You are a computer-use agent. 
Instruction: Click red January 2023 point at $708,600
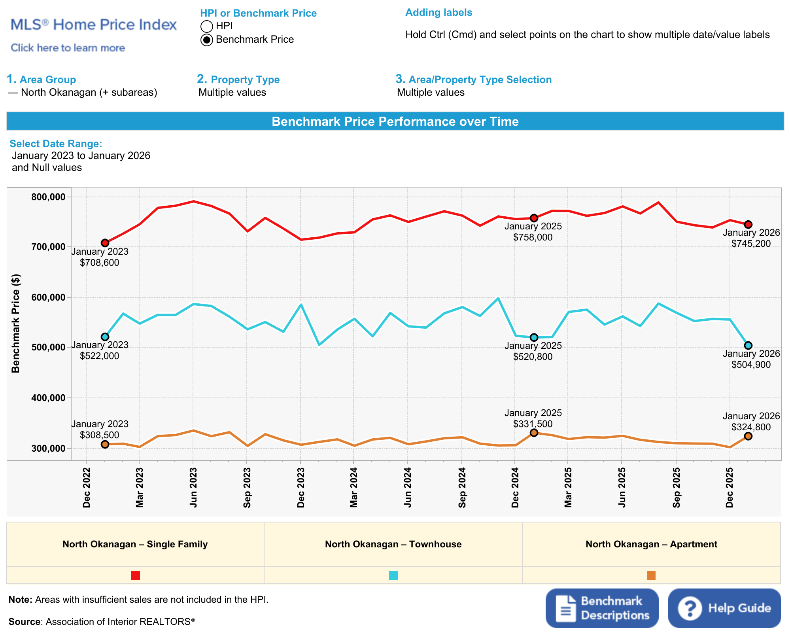[105, 243]
